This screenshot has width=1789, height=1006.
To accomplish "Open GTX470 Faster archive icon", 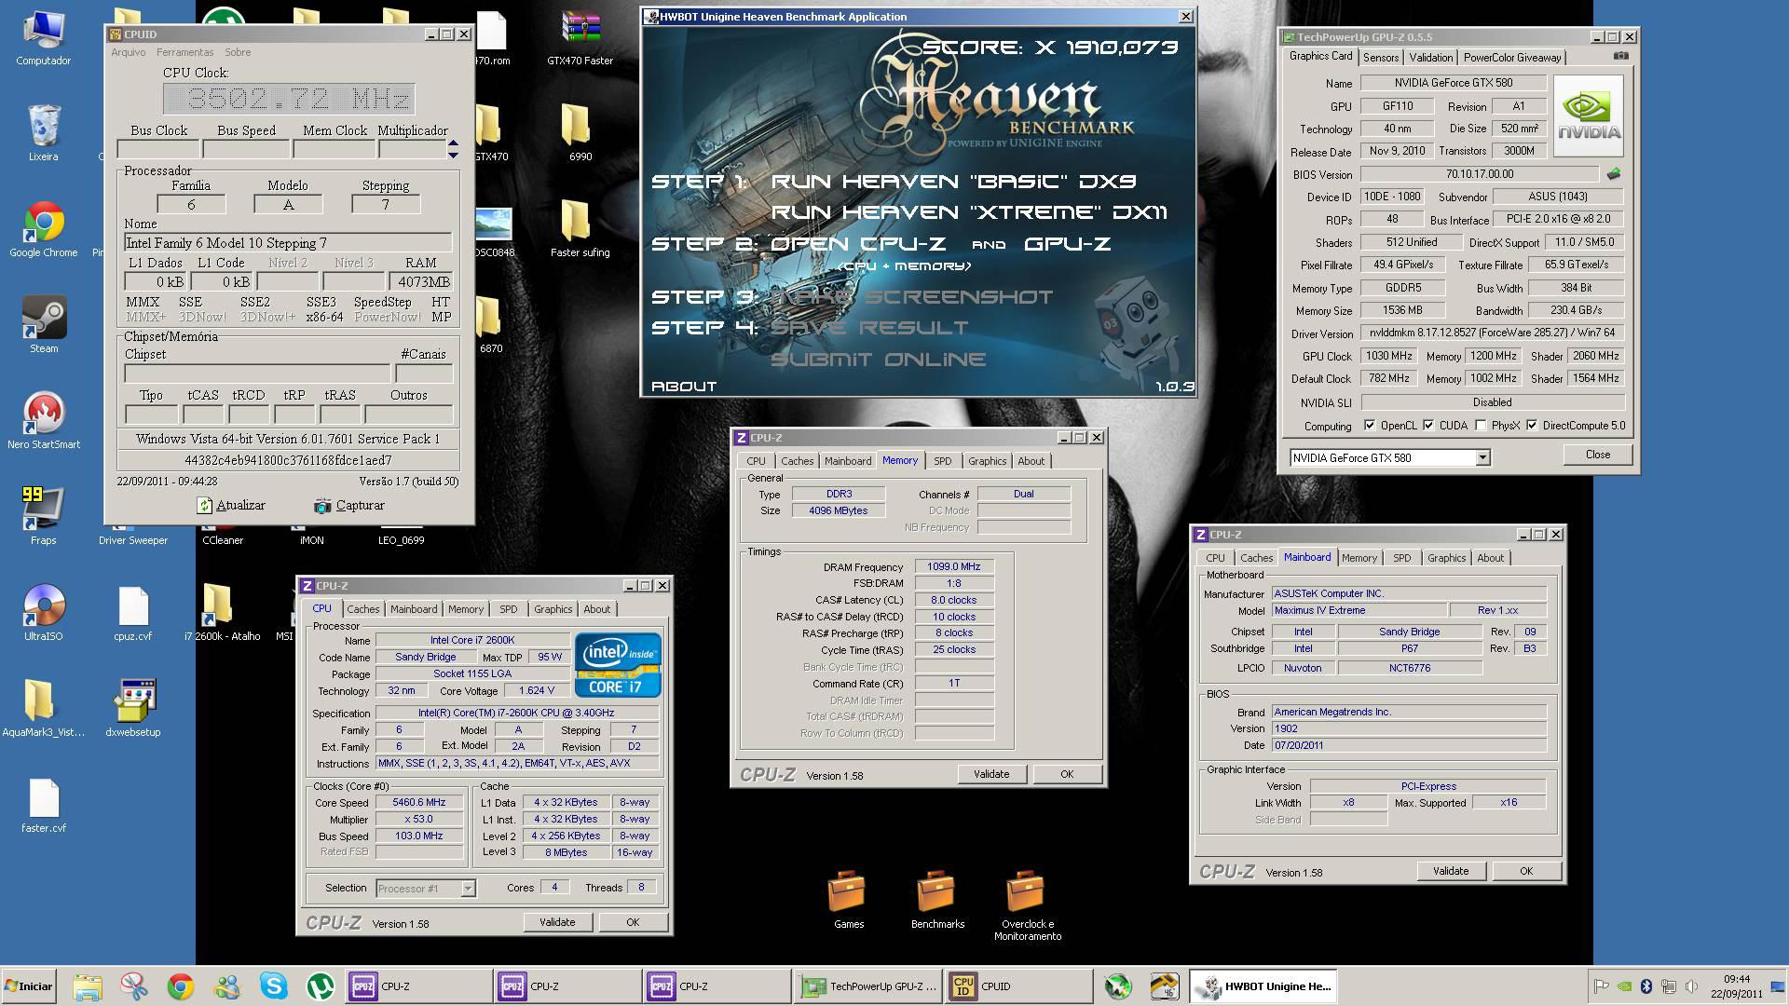I will pyautogui.click(x=580, y=37).
